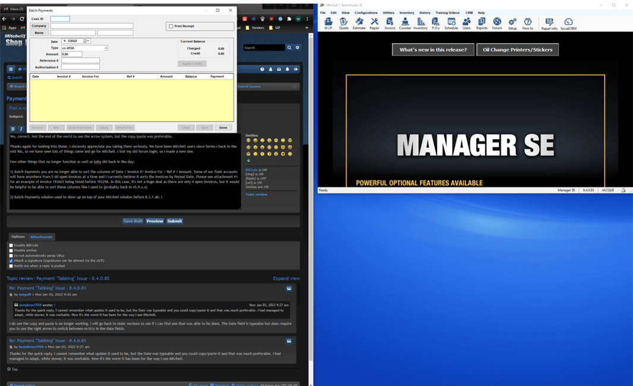
Task: Save draft of the forum reply
Action: point(133,221)
